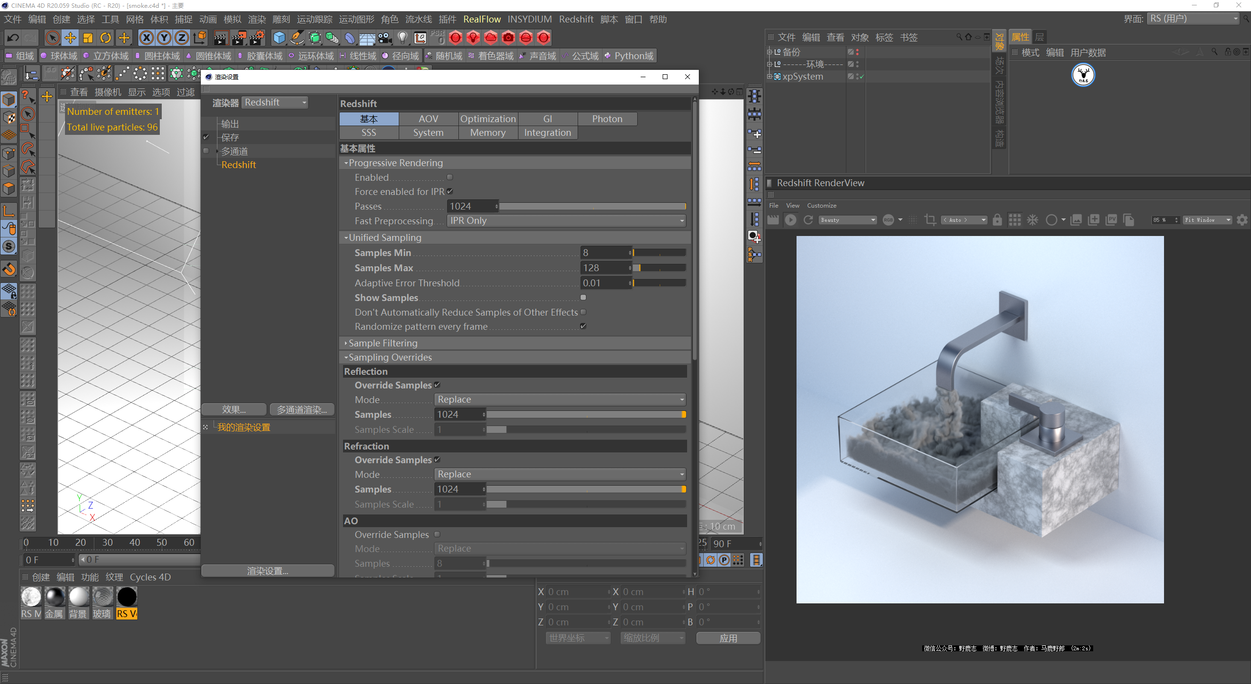Switch to the AOV tab
Screen dimensions: 1251x684
coord(429,119)
